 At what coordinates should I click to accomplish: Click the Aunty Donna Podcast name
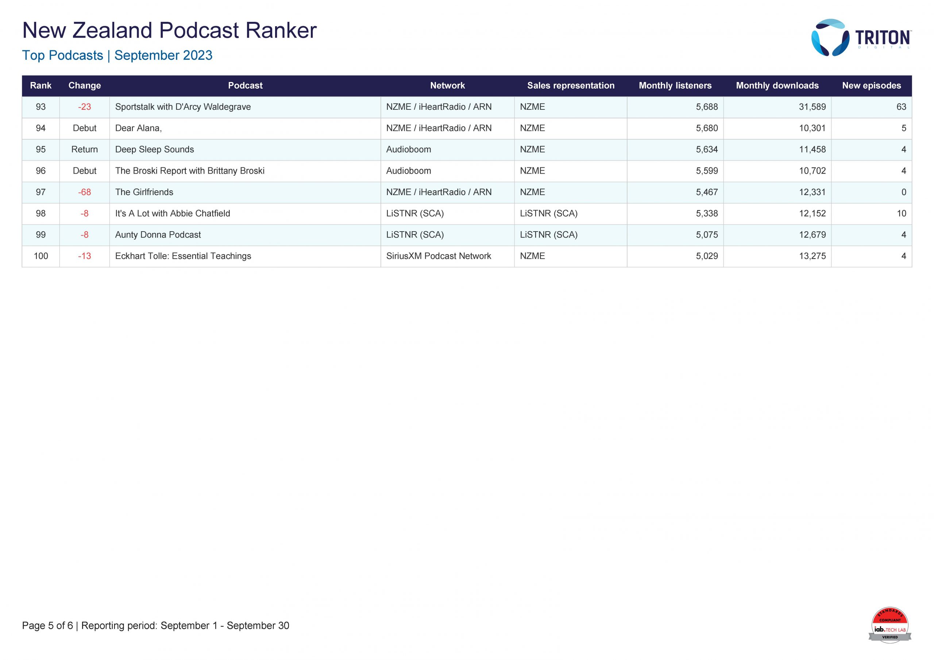pos(158,234)
